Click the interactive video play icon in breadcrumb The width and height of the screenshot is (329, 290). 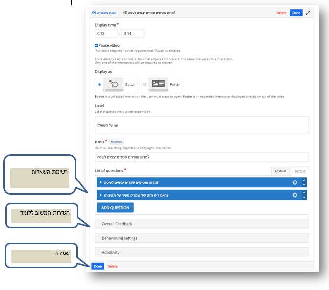coord(94,13)
